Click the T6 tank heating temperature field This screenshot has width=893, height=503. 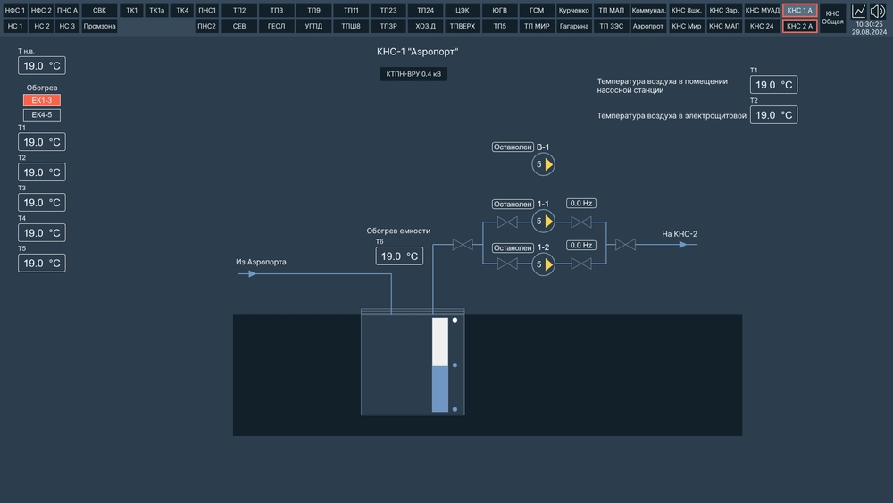(399, 256)
